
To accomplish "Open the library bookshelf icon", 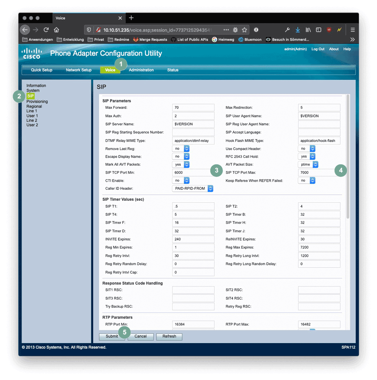I will pos(308,30).
